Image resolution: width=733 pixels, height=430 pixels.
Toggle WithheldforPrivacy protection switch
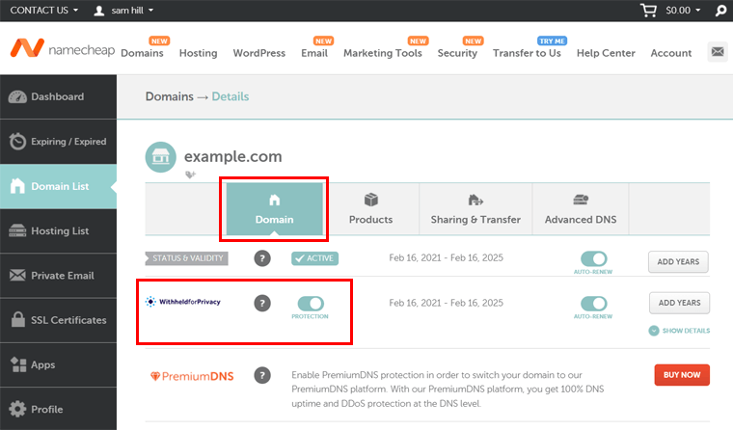point(311,304)
